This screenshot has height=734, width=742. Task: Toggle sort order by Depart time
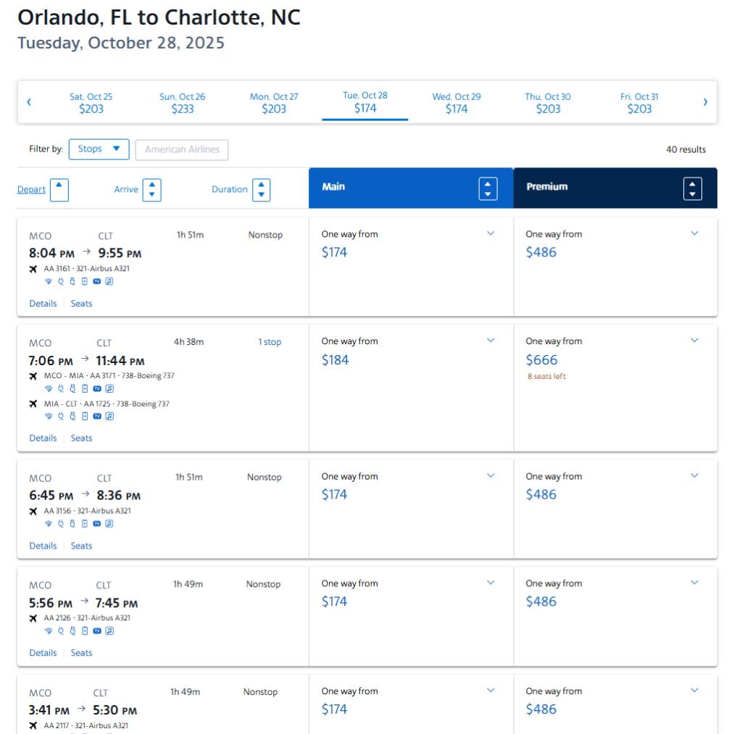click(59, 191)
